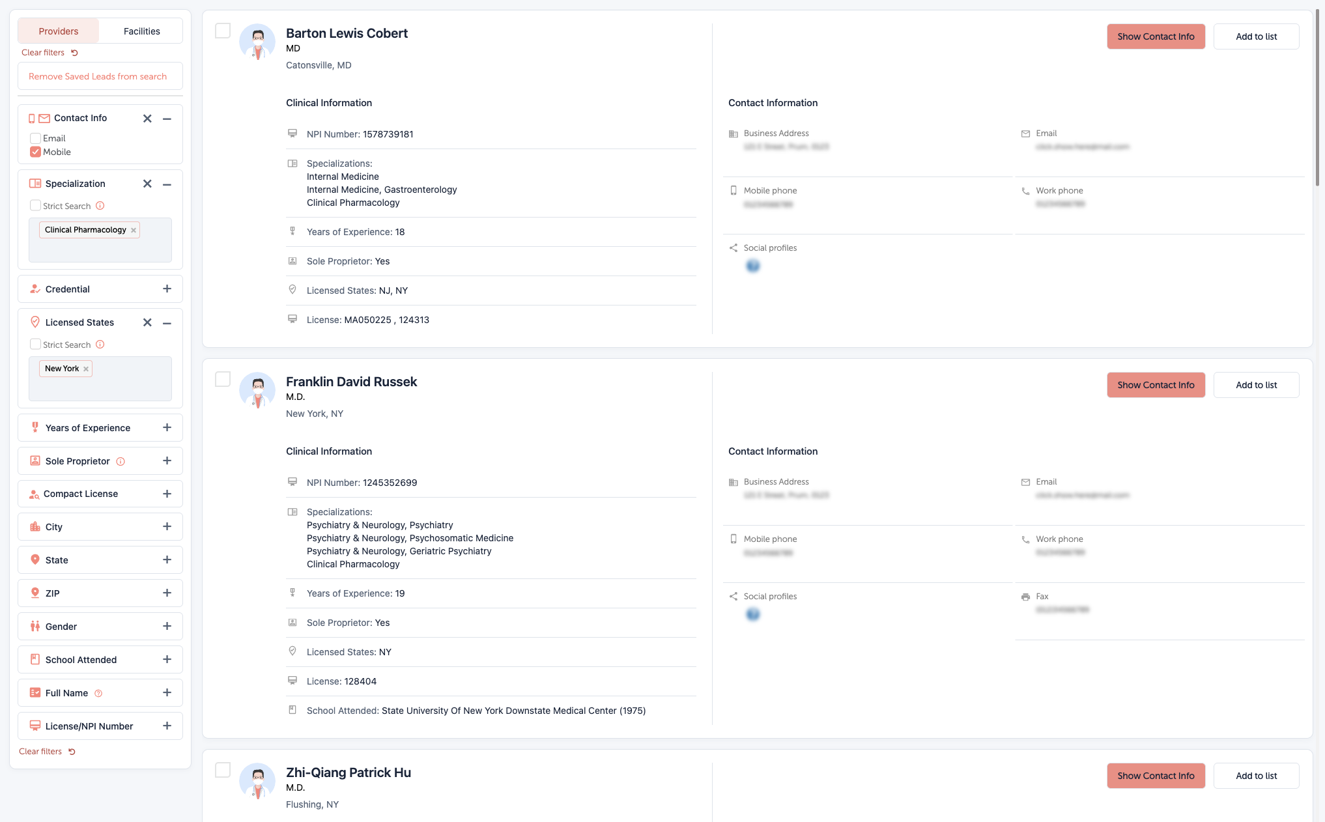Expand the License/NPI Number filter
Screen dimensions: 1325x822
tap(167, 726)
